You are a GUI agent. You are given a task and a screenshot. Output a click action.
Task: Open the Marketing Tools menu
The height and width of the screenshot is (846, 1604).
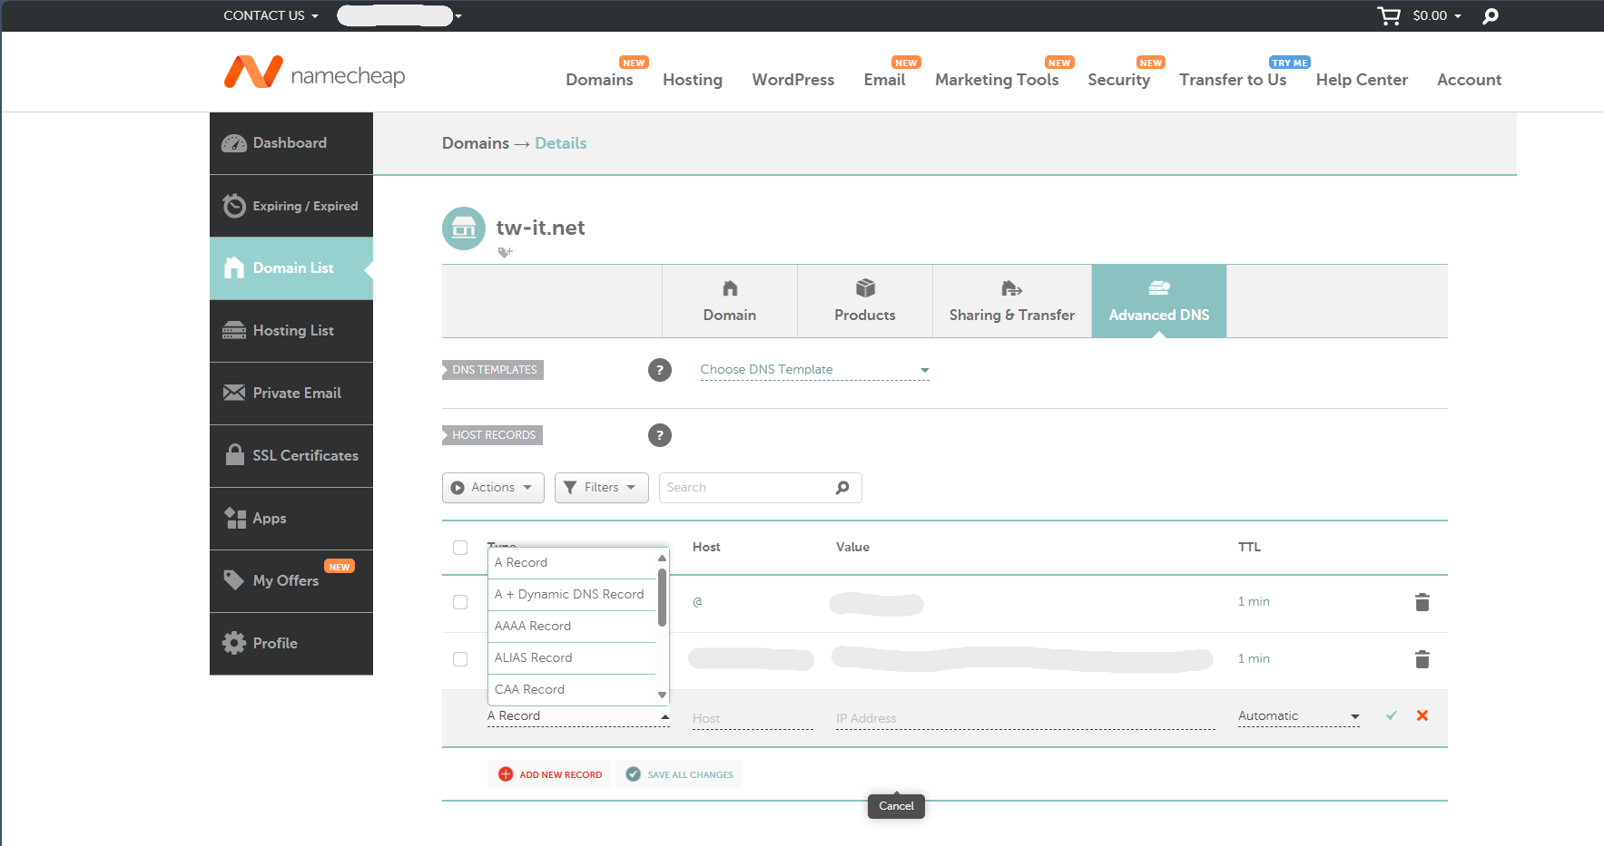pyautogui.click(x=997, y=80)
